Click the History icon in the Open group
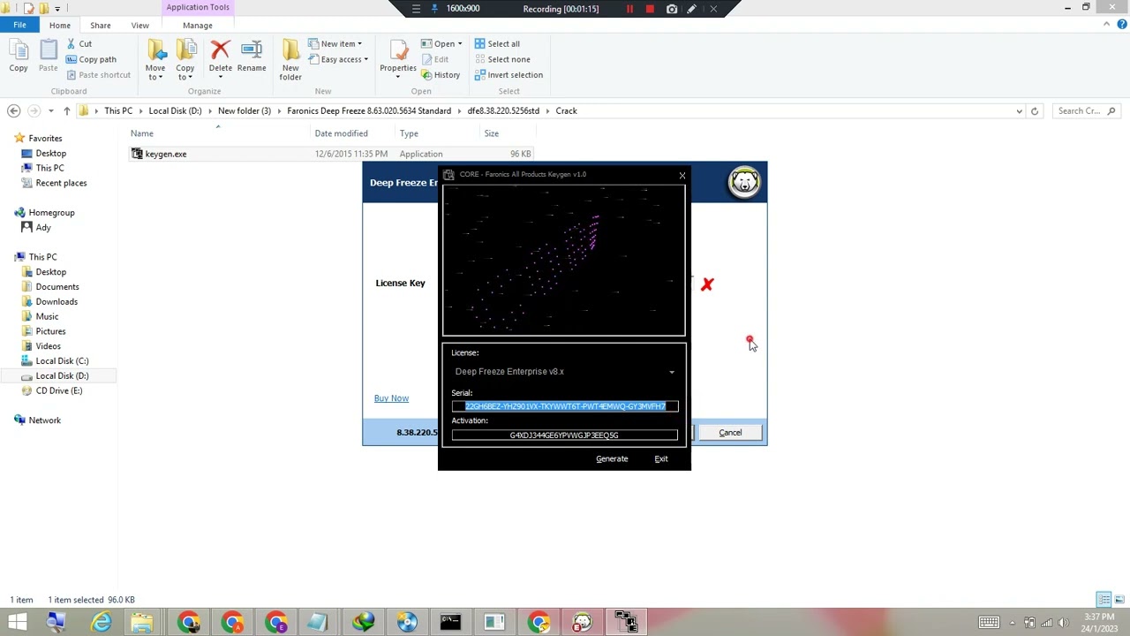1130x636 pixels. click(427, 75)
